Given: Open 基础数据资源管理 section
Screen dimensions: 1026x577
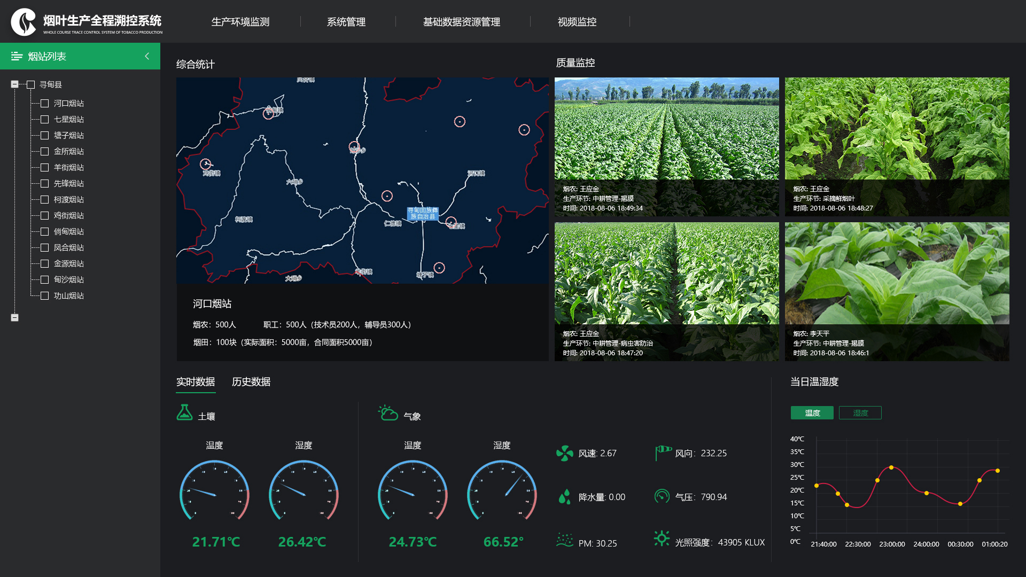Looking at the screenshot, I should point(462,22).
